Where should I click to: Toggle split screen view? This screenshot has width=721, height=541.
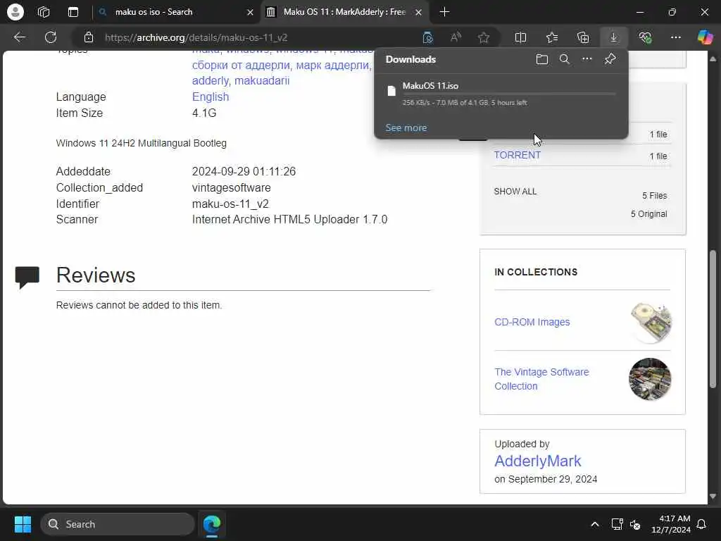pyautogui.click(x=520, y=38)
